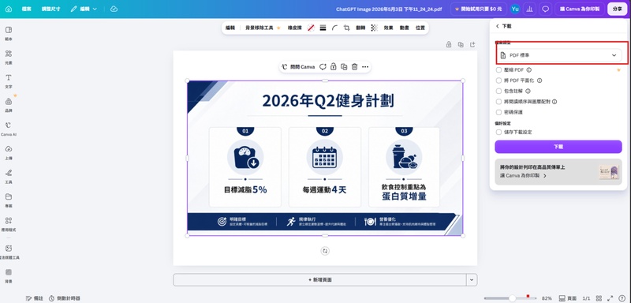The height and width of the screenshot is (303, 631).
Task: Enable the 密碼保護 checkbox
Action: (x=499, y=112)
